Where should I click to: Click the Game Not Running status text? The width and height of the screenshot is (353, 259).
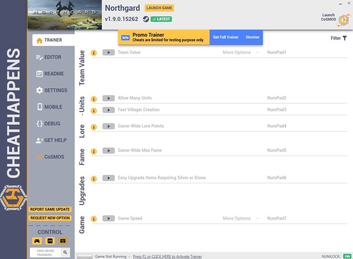pyautogui.click(x=110, y=256)
